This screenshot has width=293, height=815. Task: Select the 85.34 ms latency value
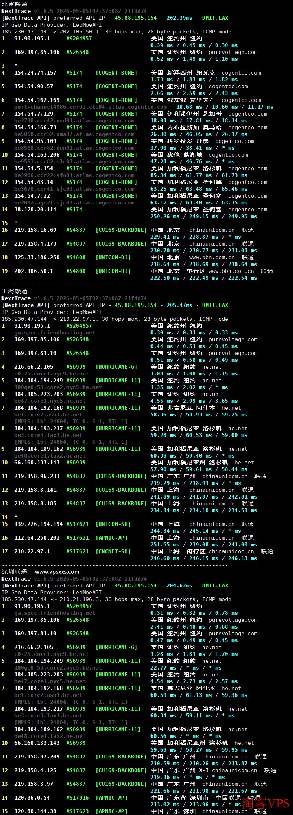[163, 175]
